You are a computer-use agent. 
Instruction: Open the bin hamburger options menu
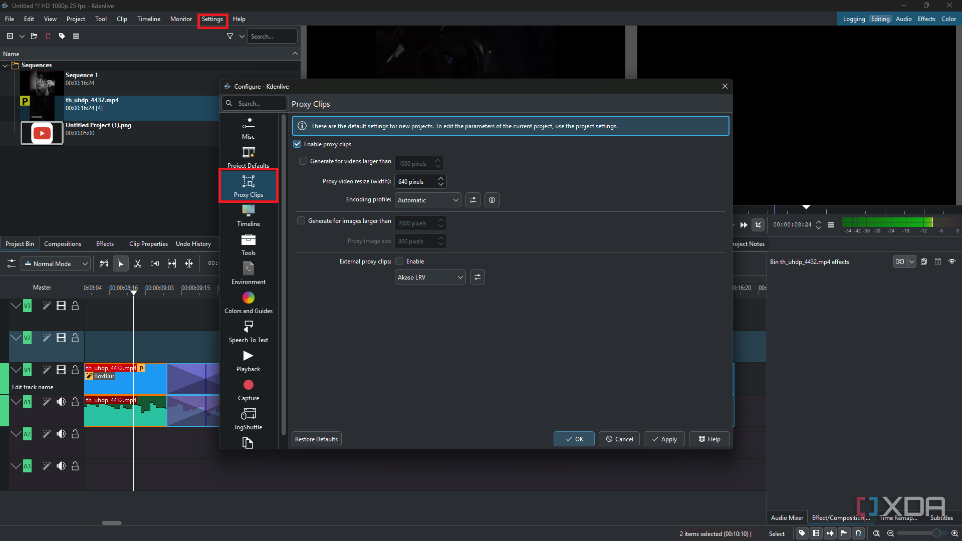[x=76, y=36]
